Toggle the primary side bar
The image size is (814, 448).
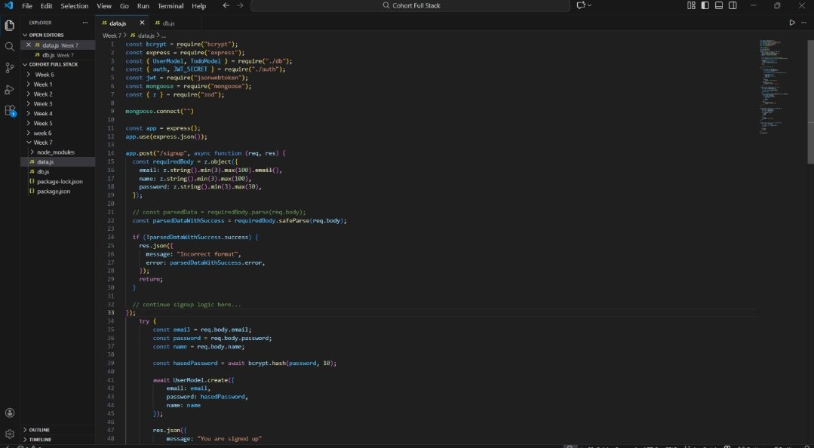705,6
